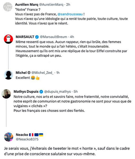Open the @AurelienMarq handle

[51, 4]
